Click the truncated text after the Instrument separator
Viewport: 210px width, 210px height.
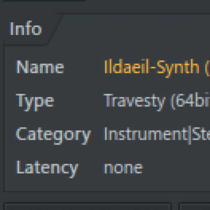point(201,134)
